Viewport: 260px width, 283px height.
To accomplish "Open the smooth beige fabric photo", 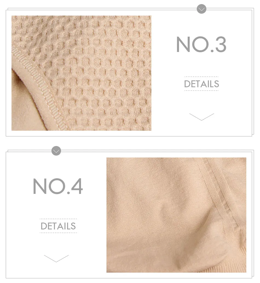I will click(176, 215).
